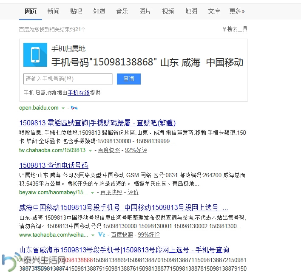The height and width of the screenshot is (274, 301).
Task: Open the 图片 images tab
Action: pyautogui.click(x=145, y=11)
